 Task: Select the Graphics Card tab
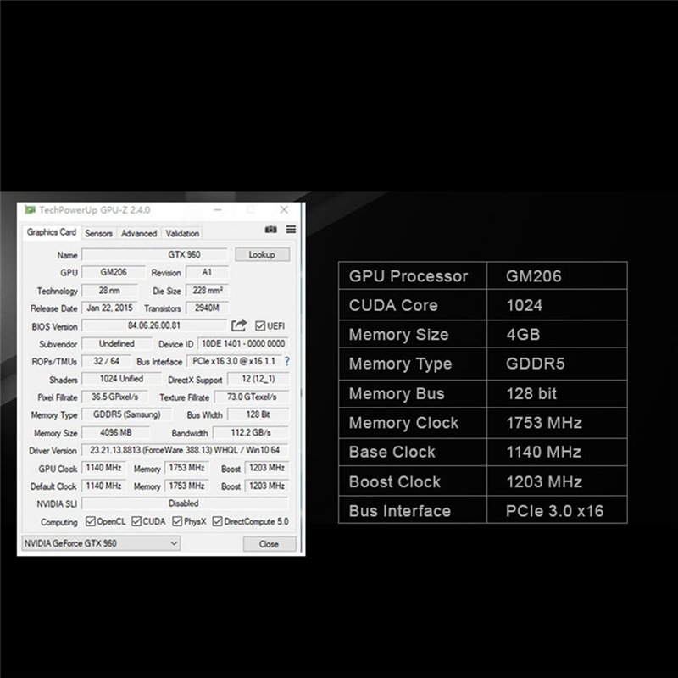[x=52, y=232]
